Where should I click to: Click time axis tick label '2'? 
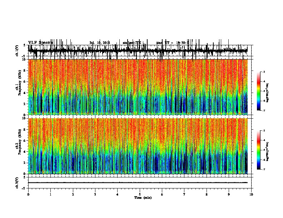(x=73, y=194)
